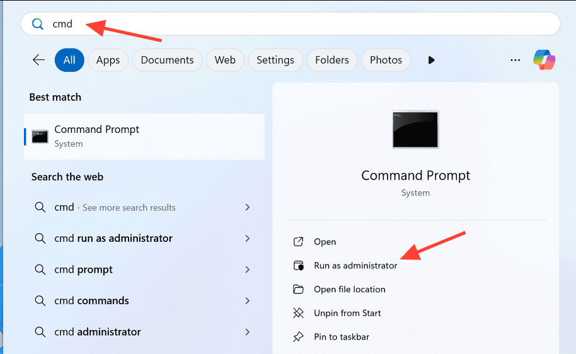Click the large Command Prompt preview icon
Viewport: 576px width, 354px height.
tap(415, 130)
